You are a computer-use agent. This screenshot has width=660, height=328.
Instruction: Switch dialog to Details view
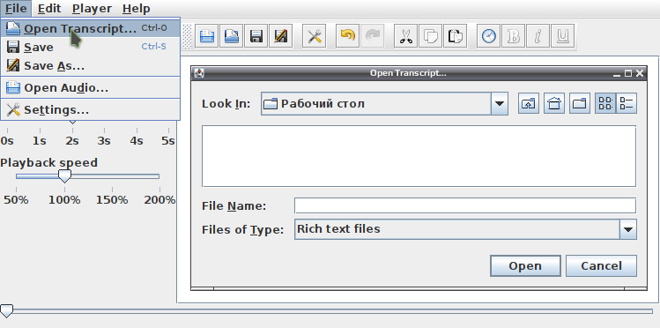pos(627,103)
